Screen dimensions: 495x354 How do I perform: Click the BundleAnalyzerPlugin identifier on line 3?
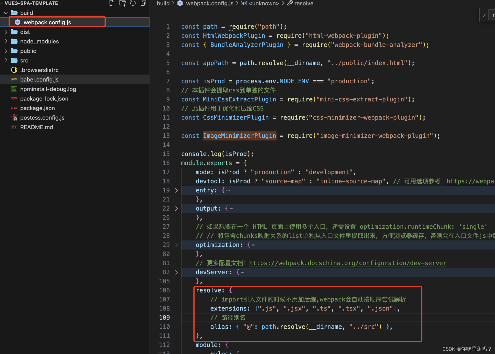247,45
